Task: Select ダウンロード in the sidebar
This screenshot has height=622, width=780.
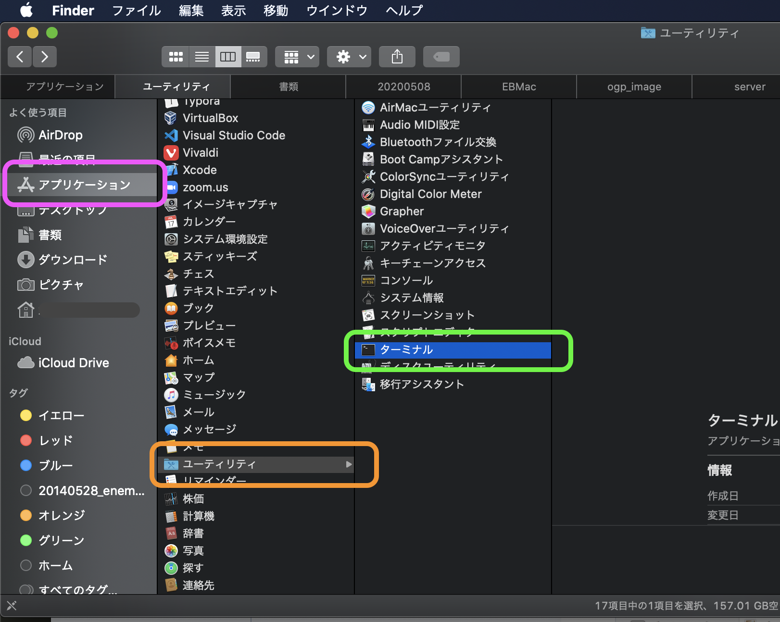Action: point(80,260)
